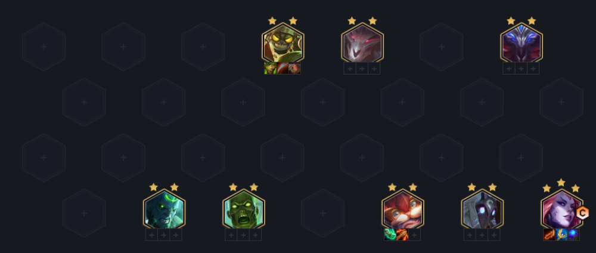Select the masked Kindred champion

tap(482, 209)
